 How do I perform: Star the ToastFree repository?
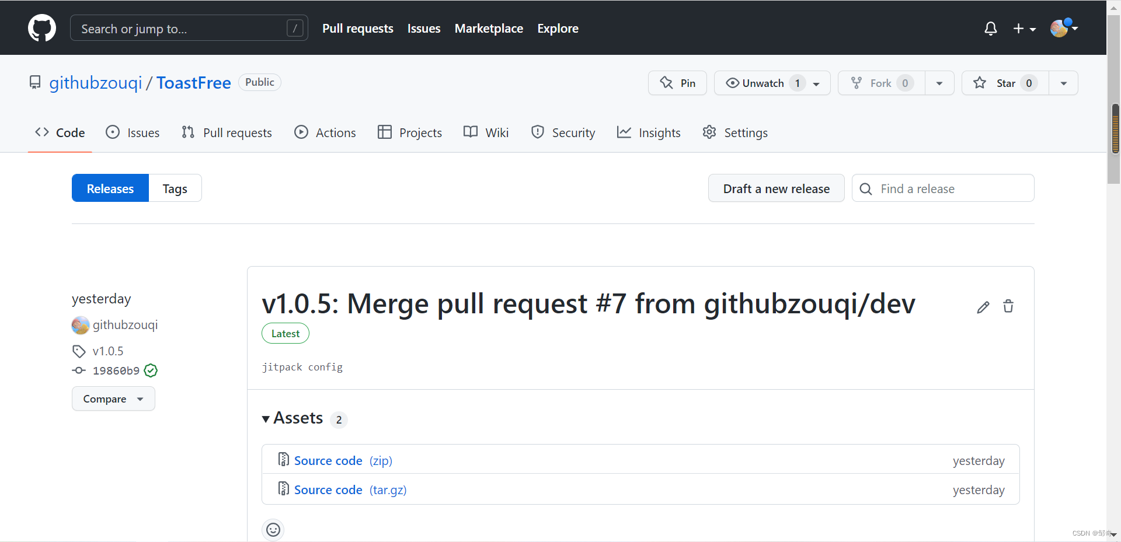[1005, 83]
